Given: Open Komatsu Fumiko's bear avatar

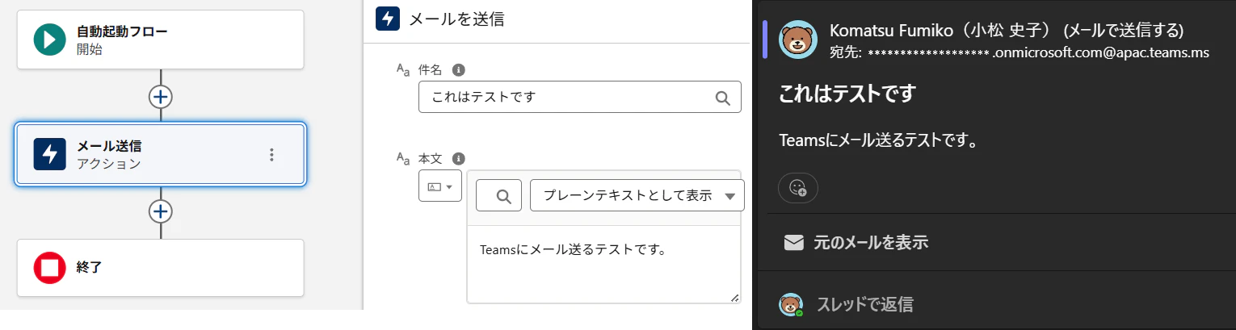Looking at the screenshot, I should pyautogui.click(x=797, y=40).
